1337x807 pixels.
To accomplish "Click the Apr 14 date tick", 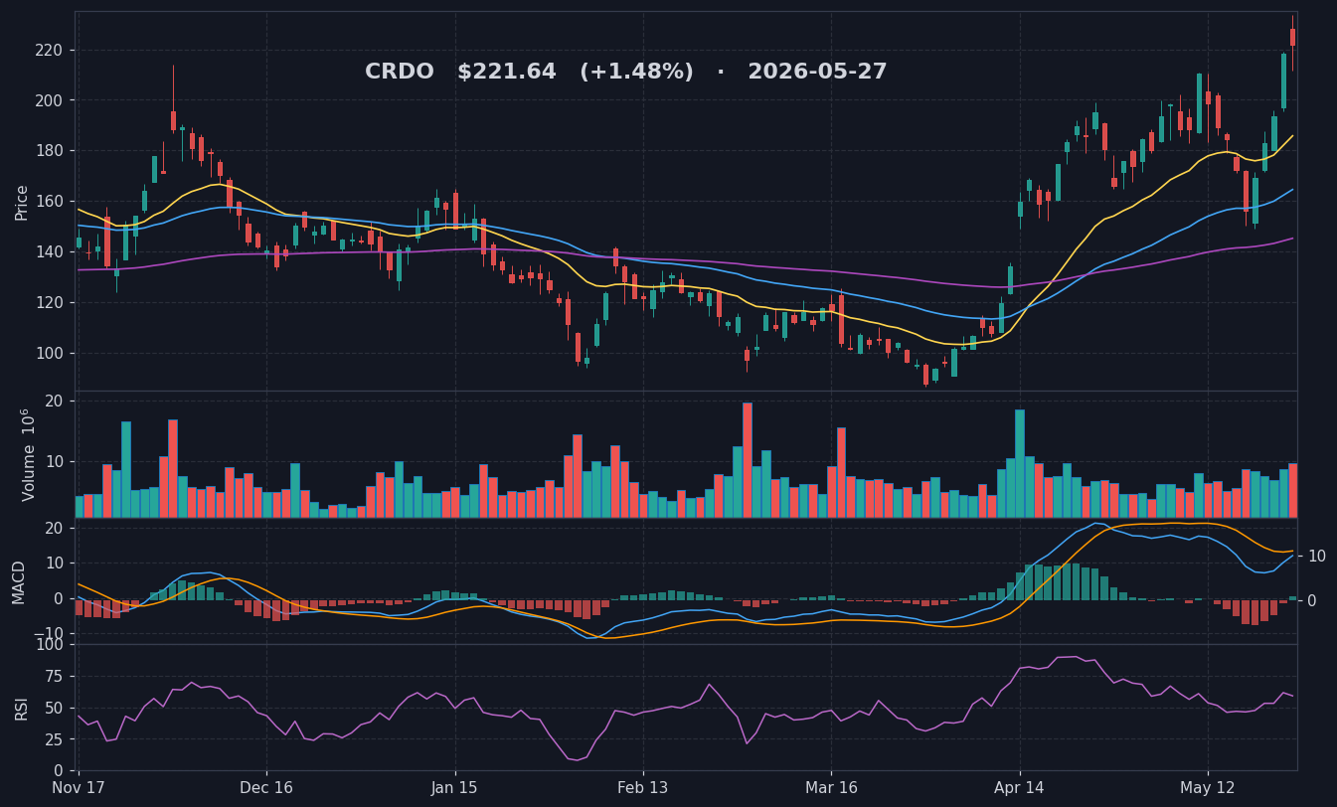I will pyautogui.click(x=1020, y=788).
